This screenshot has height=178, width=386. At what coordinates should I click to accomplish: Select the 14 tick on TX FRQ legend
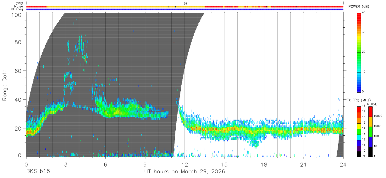tap(364, 128)
